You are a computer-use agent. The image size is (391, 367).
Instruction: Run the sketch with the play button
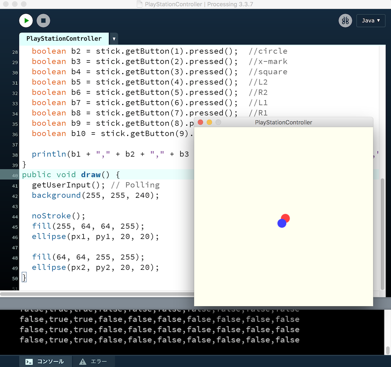pos(26,21)
